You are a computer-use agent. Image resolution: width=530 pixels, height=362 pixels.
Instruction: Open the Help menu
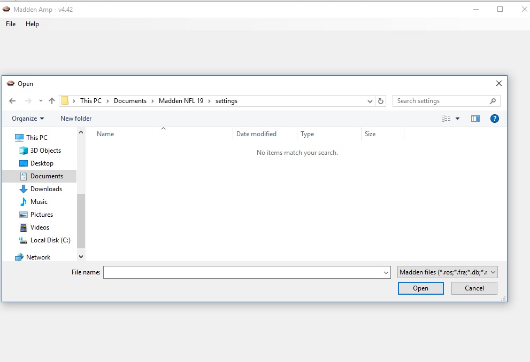pos(32,24)
